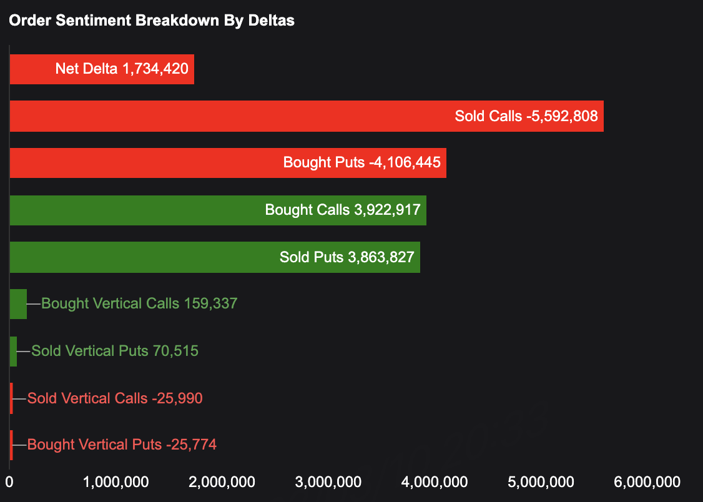703x502 pixels.
Task: Click the small green Bought Vertical Calls bar
Action: pos(18,304)
